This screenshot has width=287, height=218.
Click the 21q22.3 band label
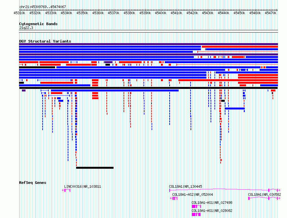pos(26,28)
